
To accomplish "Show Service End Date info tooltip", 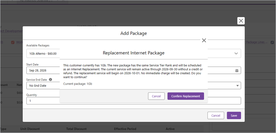I will [x=50, y=80].
